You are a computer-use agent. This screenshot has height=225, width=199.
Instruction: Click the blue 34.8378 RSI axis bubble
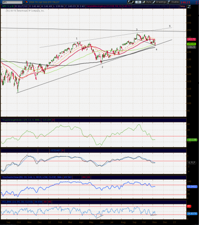(192, 213)
